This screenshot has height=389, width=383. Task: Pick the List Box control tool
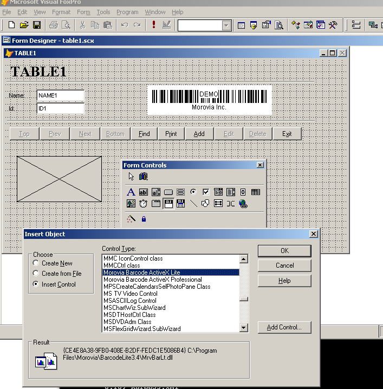230,192
